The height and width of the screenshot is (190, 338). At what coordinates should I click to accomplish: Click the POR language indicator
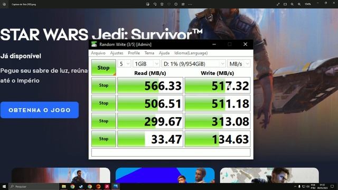click(x=313, y=186)
